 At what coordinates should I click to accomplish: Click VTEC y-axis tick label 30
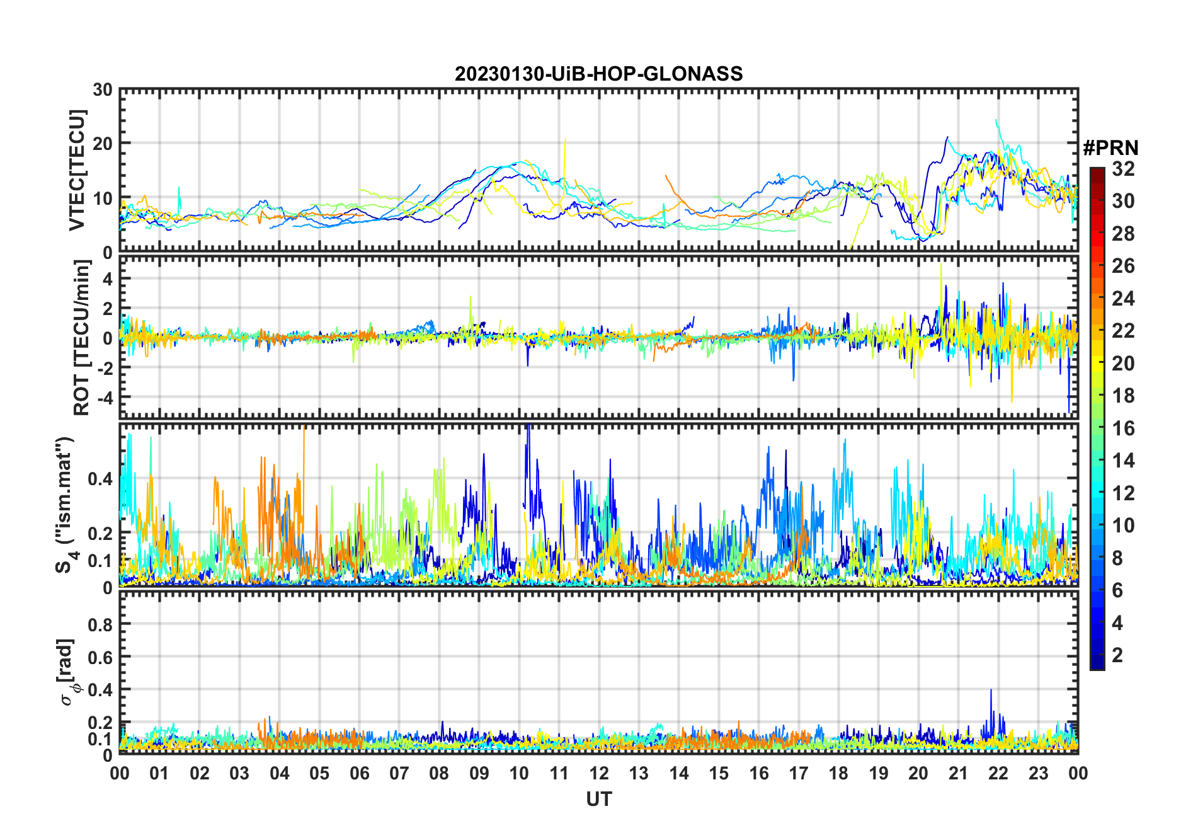[x=103, y=90]
